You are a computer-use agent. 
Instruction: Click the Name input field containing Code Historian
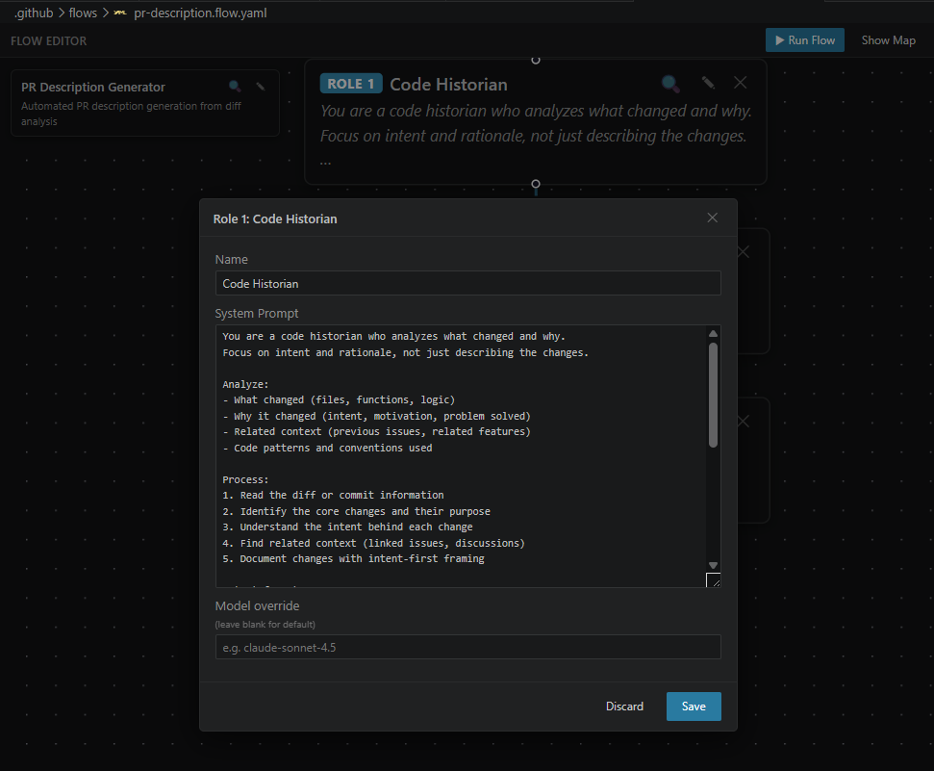[x=467, y=283]
